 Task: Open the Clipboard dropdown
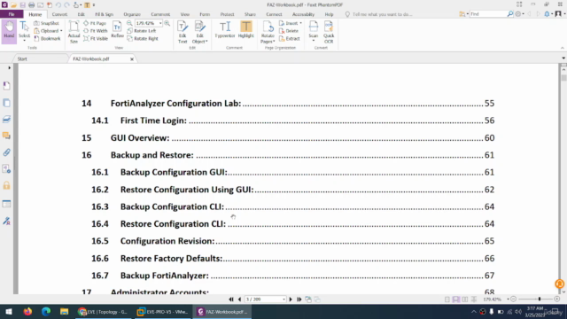pyautogui.click(x=48, y=31)
